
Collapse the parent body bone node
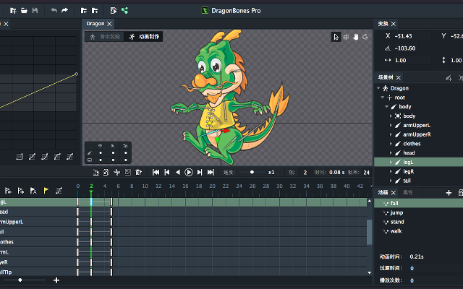[x=386, y=106]
